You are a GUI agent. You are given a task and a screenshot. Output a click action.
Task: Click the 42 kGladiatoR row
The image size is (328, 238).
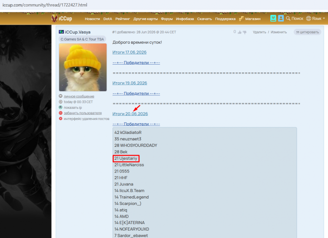tap(128, 132)
